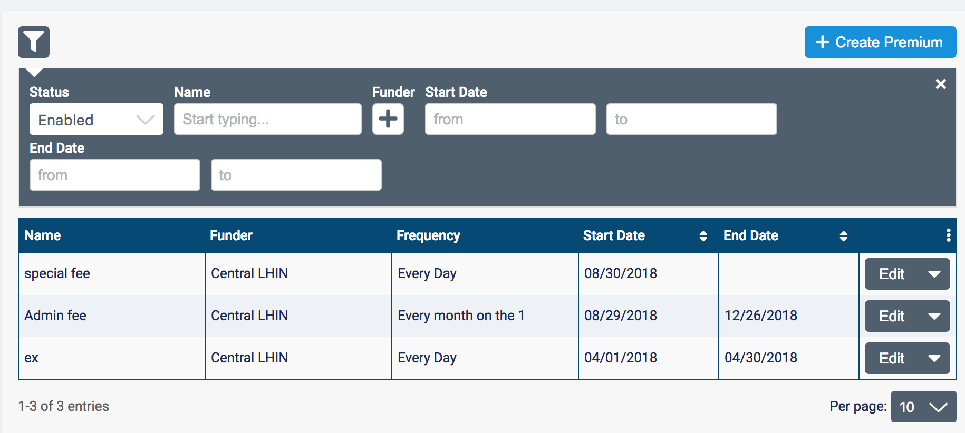Expand Per page dropdown showing 10
Screen dimensions: 965x433
[923, 407]
